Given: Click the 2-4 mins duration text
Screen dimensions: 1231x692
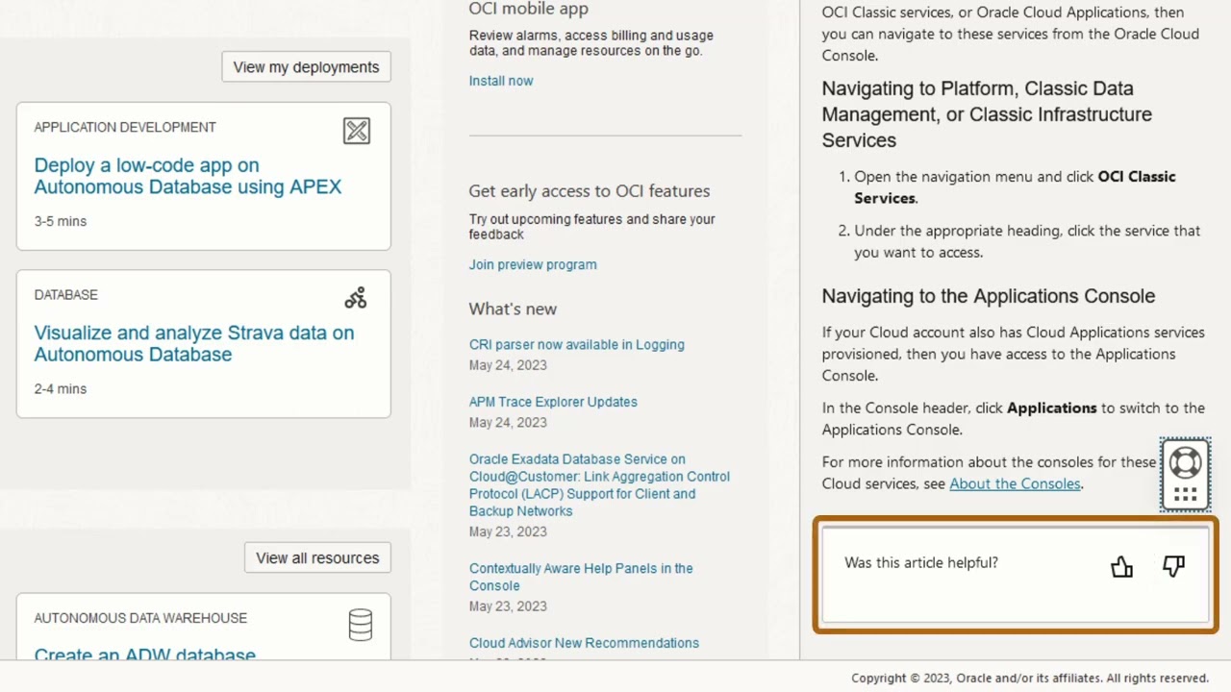Looking at the screenshot, I should point(61,388).
